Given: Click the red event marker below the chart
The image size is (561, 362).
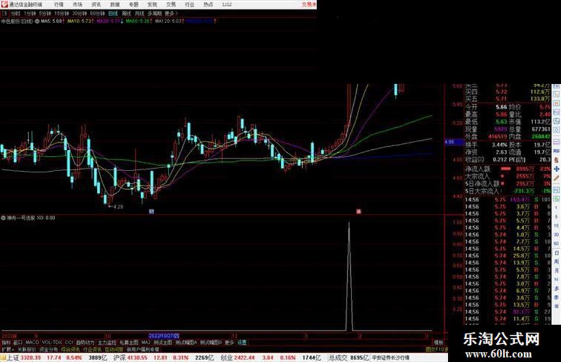Looking at the screenshot, I should pyautogui.click(x=359, y=212).
